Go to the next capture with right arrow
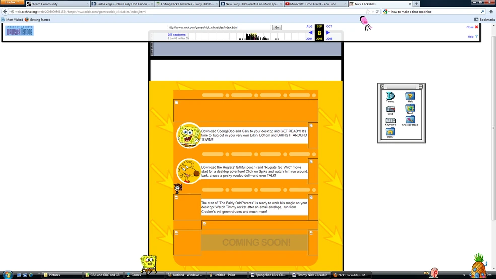 [328, 33]
